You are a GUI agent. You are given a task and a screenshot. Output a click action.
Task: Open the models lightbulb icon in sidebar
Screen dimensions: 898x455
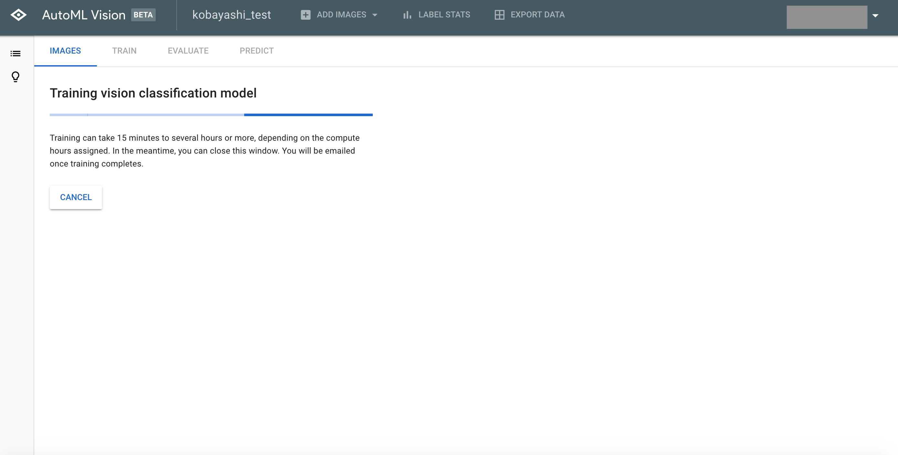point(15,76)
